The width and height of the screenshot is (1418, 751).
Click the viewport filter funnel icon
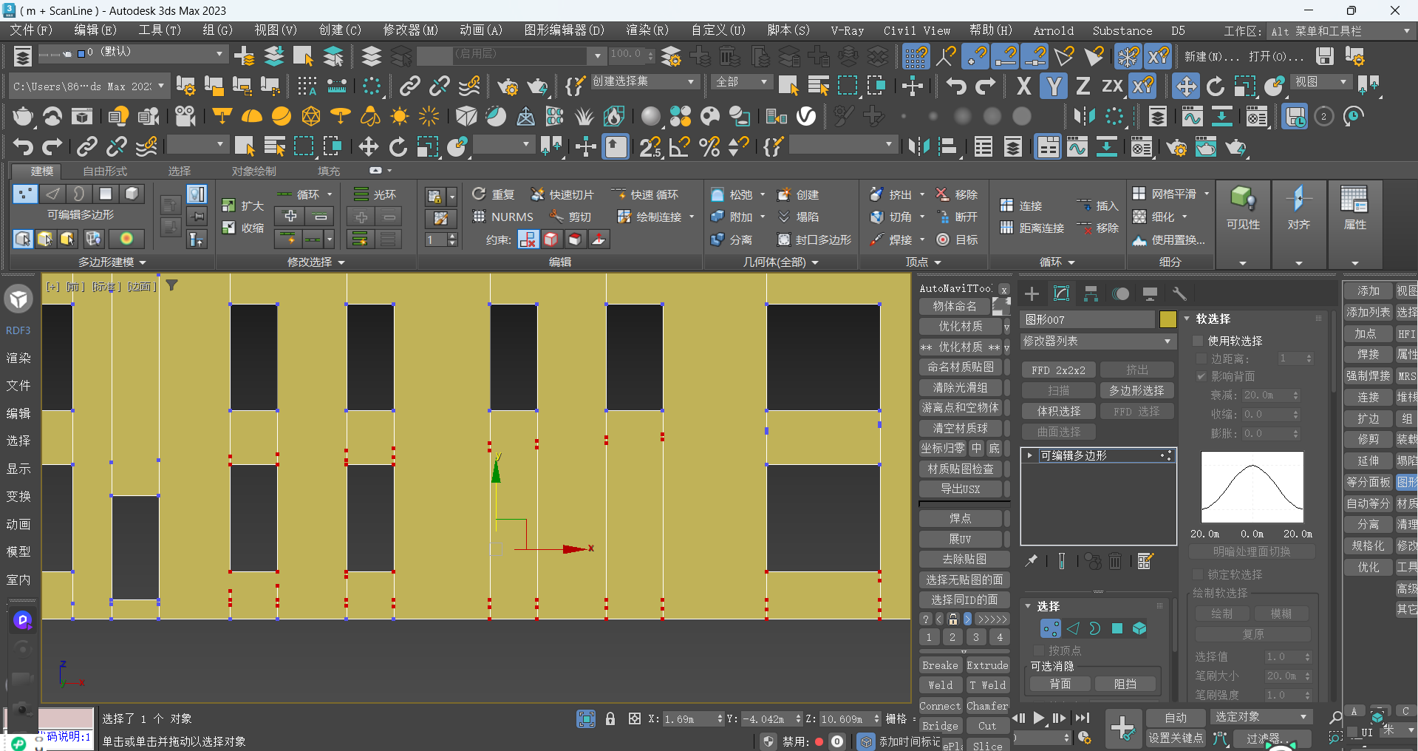171,285
